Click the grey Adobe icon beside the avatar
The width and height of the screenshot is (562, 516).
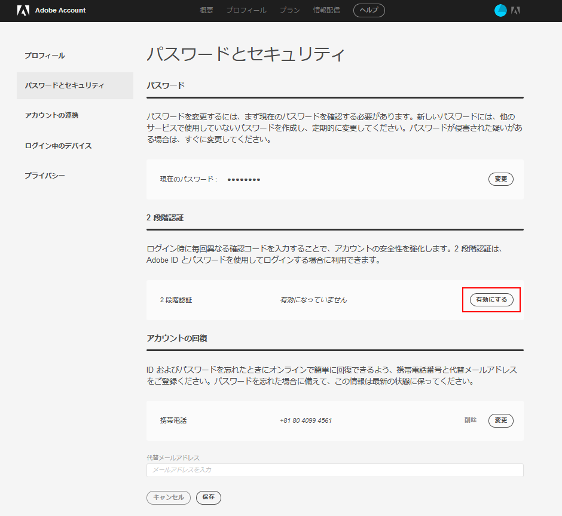pos(515,10)
